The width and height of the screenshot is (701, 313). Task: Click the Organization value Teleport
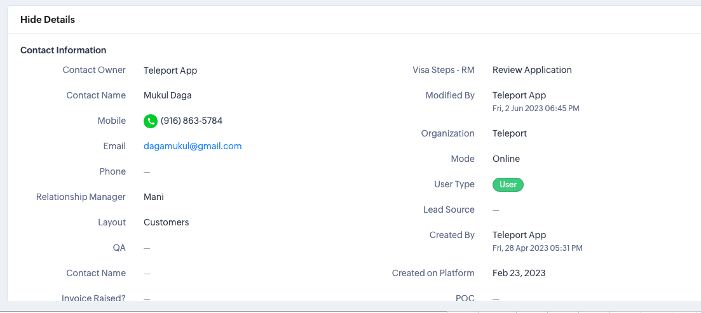[x=510, y=133]
